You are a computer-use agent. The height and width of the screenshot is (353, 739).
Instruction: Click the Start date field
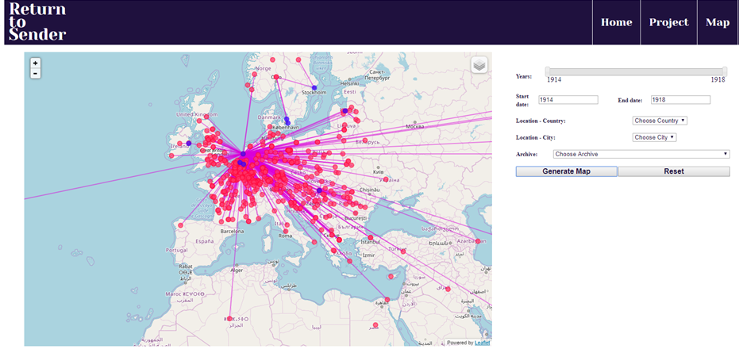pyautogui.click(x=568, y=100)
